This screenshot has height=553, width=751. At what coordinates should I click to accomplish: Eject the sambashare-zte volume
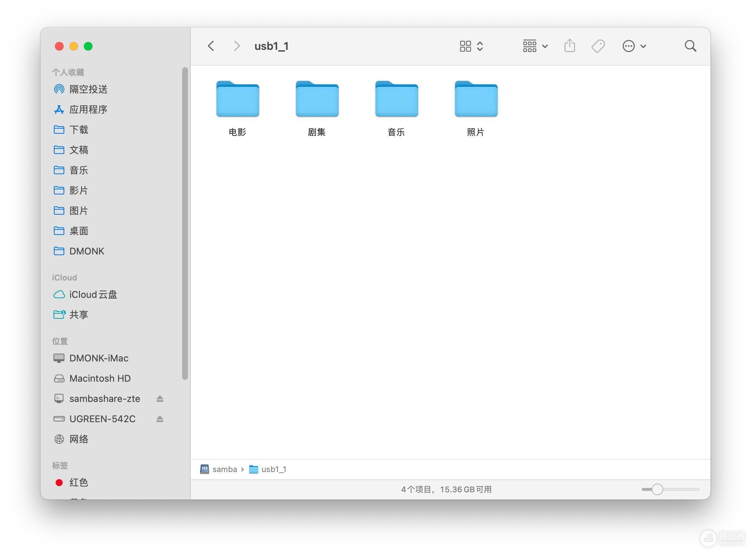(x=160, y=399)
